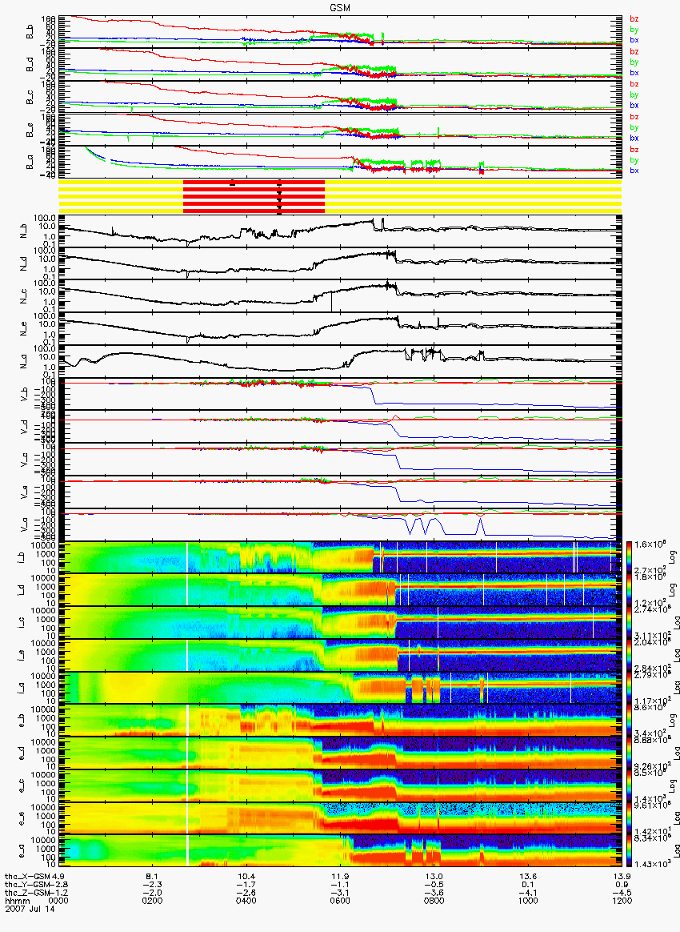Select the N_c density axis label
Image resolution: width=680 pixels, height=932 pixels.
[x=24, y=296]
